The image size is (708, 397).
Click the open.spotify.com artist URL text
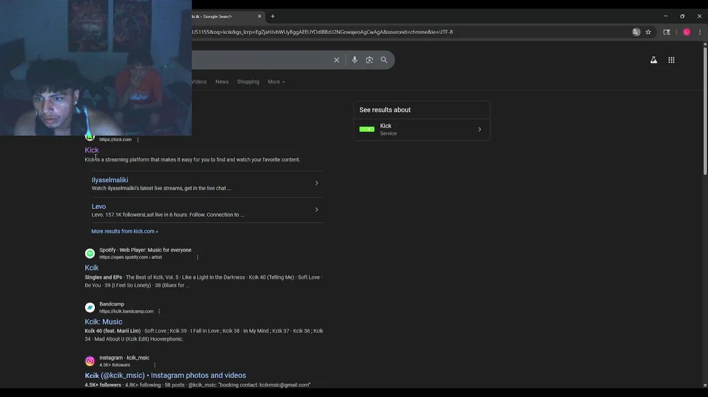131,257
